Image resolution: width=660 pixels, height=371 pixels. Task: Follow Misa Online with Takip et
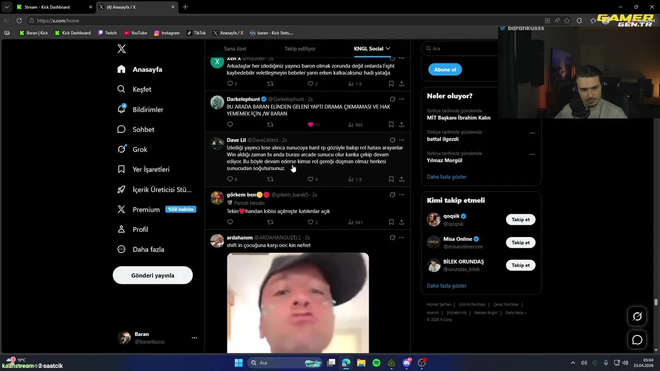click(520, 242)
